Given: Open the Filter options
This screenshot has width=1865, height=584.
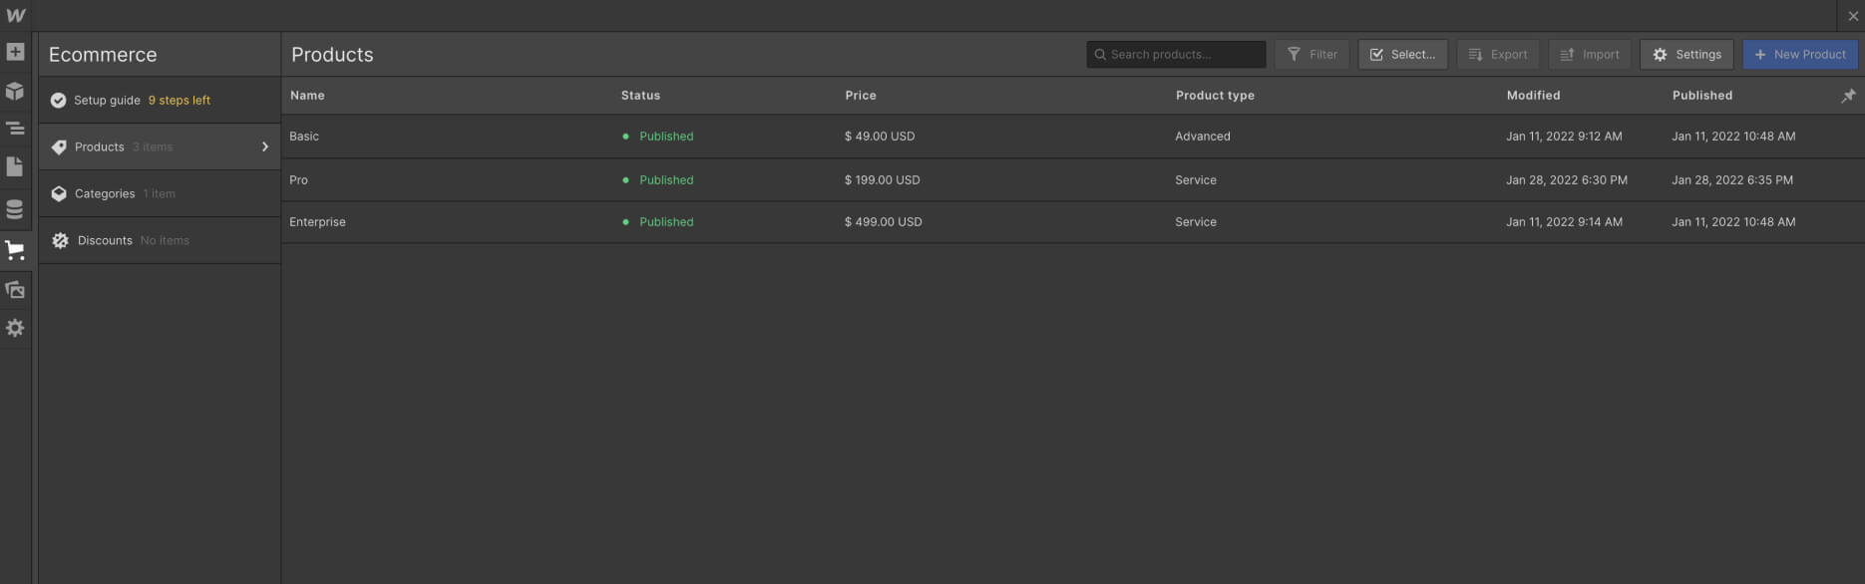Looking at the screenshot, I should pyautogui.click(x=1311, y=55).
